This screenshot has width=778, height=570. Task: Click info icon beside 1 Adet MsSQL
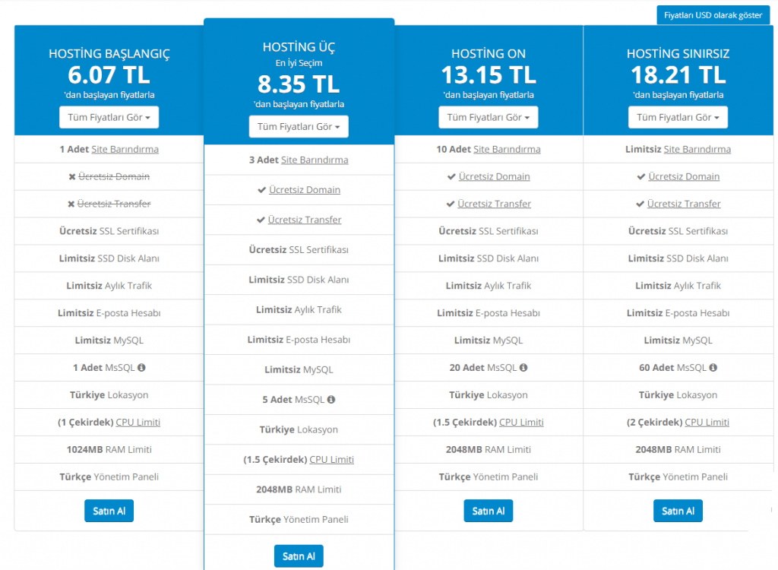click(x=141, y=368)
